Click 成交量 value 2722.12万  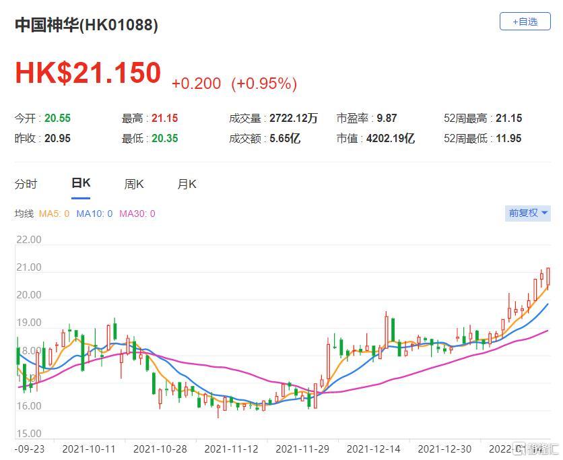[x=294, y=118]
